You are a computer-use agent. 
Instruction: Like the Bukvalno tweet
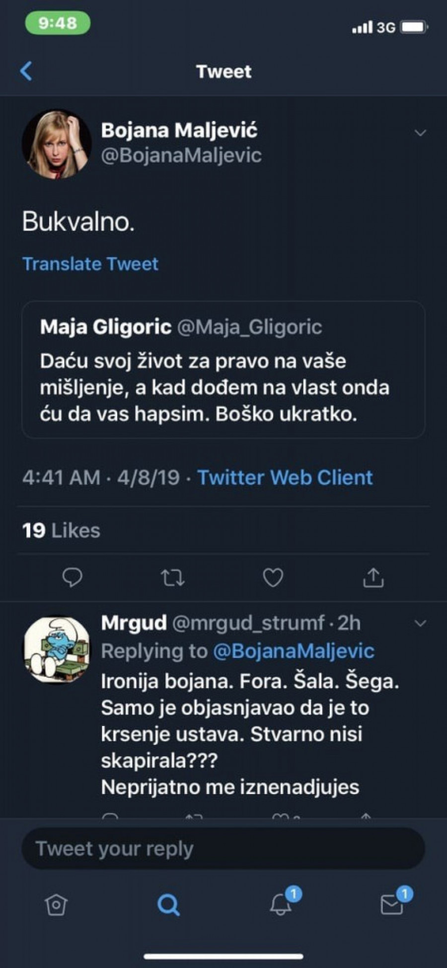pos(273,577)
